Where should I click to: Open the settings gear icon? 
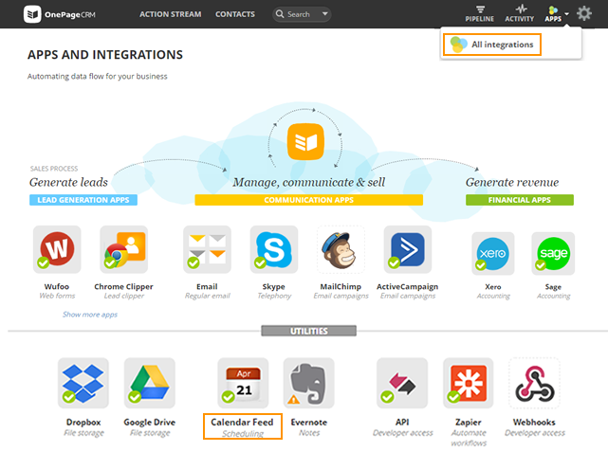(x=584, y=13)
